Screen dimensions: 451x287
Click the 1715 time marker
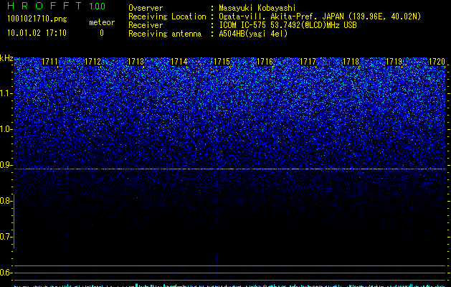click(222, 62)
